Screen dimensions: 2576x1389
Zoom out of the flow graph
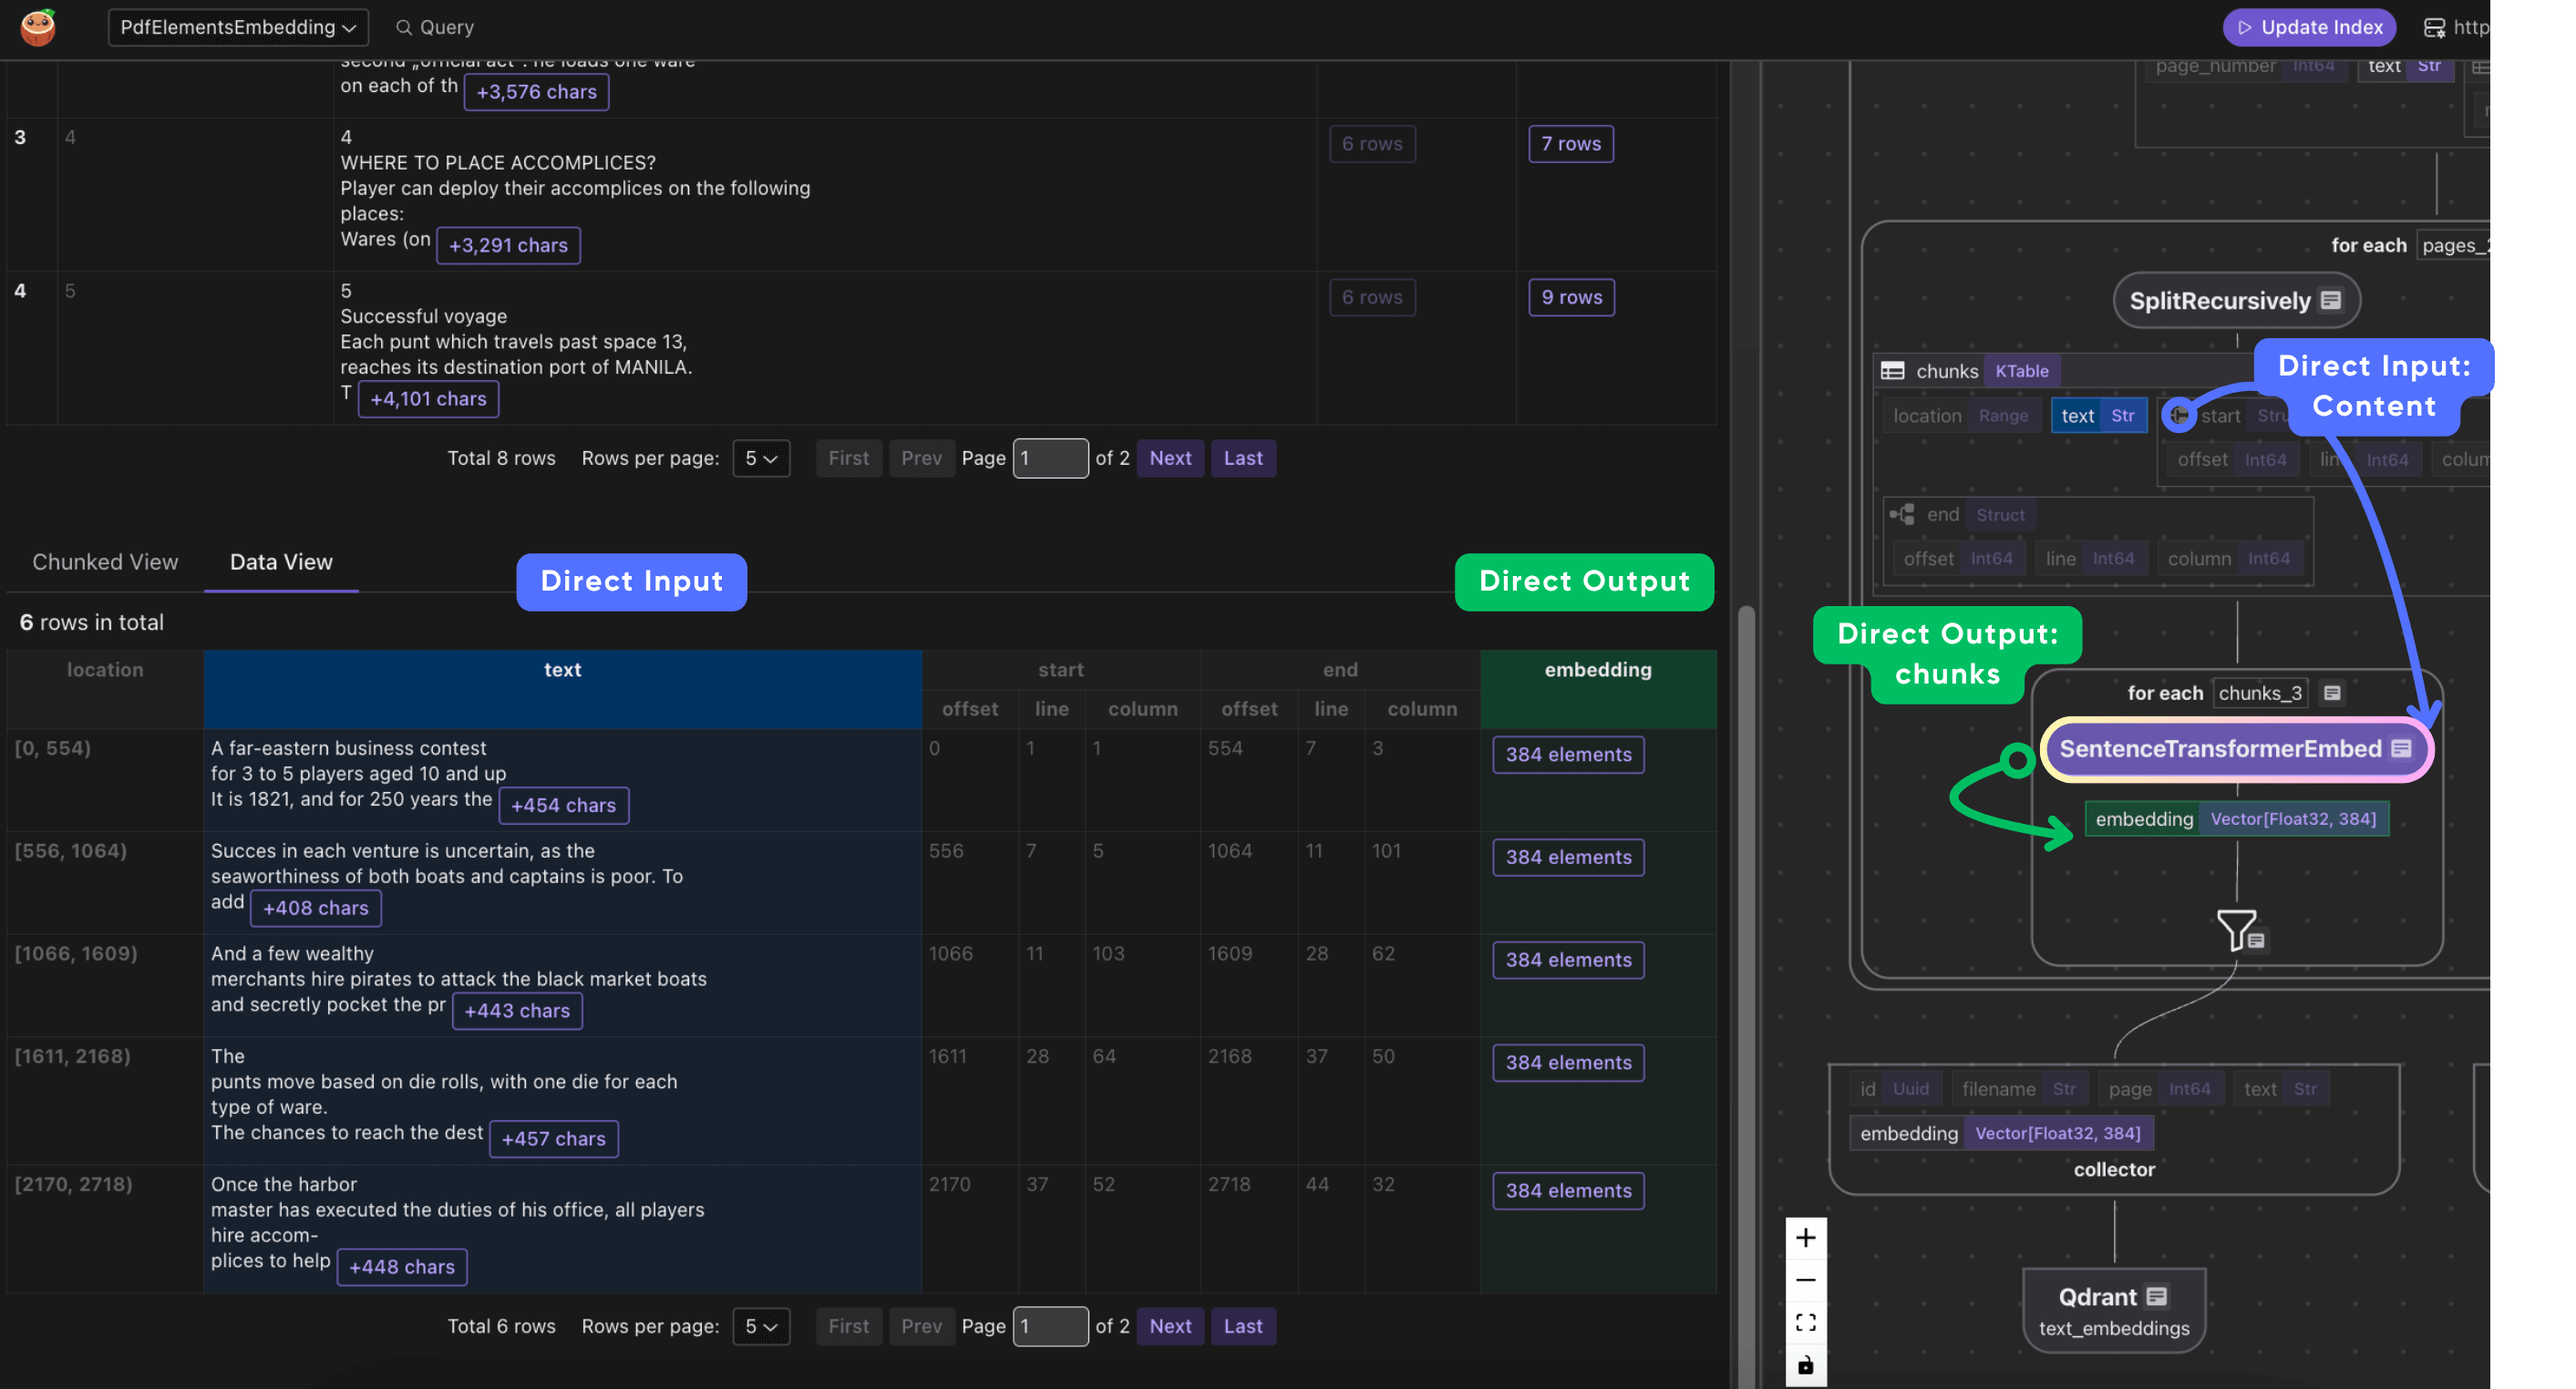[1805, 1280]
